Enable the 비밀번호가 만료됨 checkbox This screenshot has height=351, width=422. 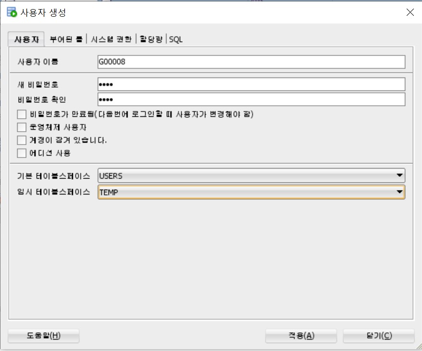point(21,114)
